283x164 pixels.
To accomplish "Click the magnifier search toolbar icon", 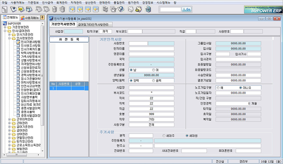I will coord(121,9).
